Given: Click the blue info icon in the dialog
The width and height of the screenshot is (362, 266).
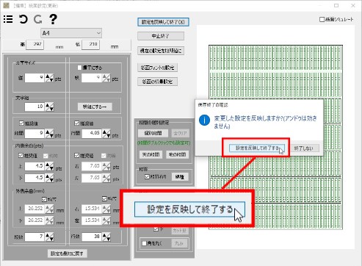Looking at the screenshot, I should [204, 120].
